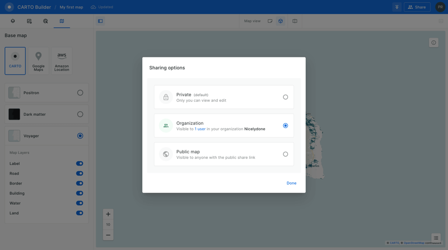This screenshot has width=448, height=250.
Task: Click the Private lock icon
Action: click(166, 97)
